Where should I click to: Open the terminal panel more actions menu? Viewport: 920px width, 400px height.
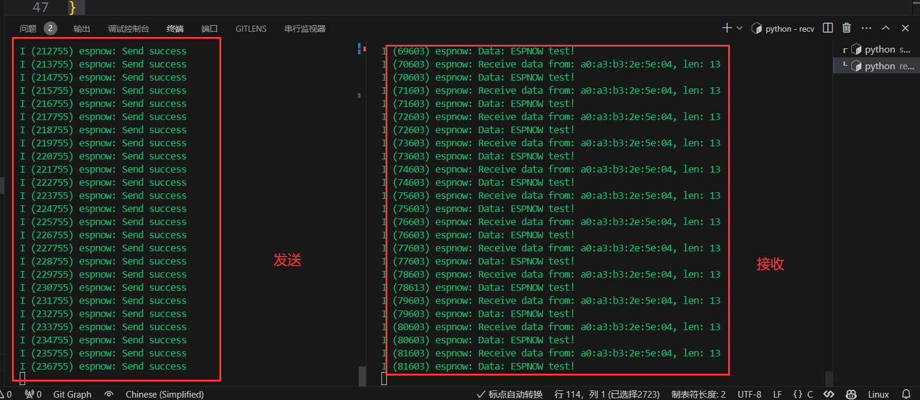point(867,28)
